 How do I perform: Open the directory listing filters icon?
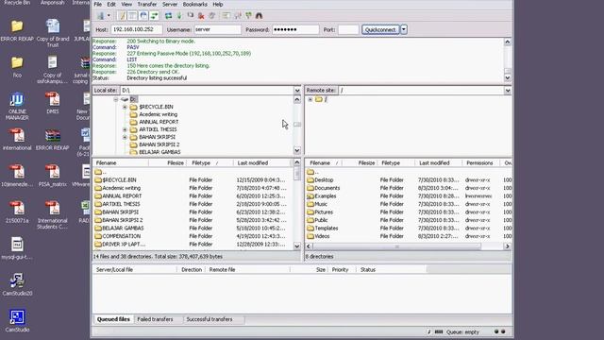pos(226,16)
